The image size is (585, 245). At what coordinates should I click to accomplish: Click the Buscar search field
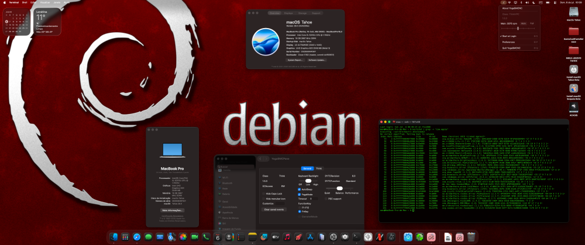[236, 167]
